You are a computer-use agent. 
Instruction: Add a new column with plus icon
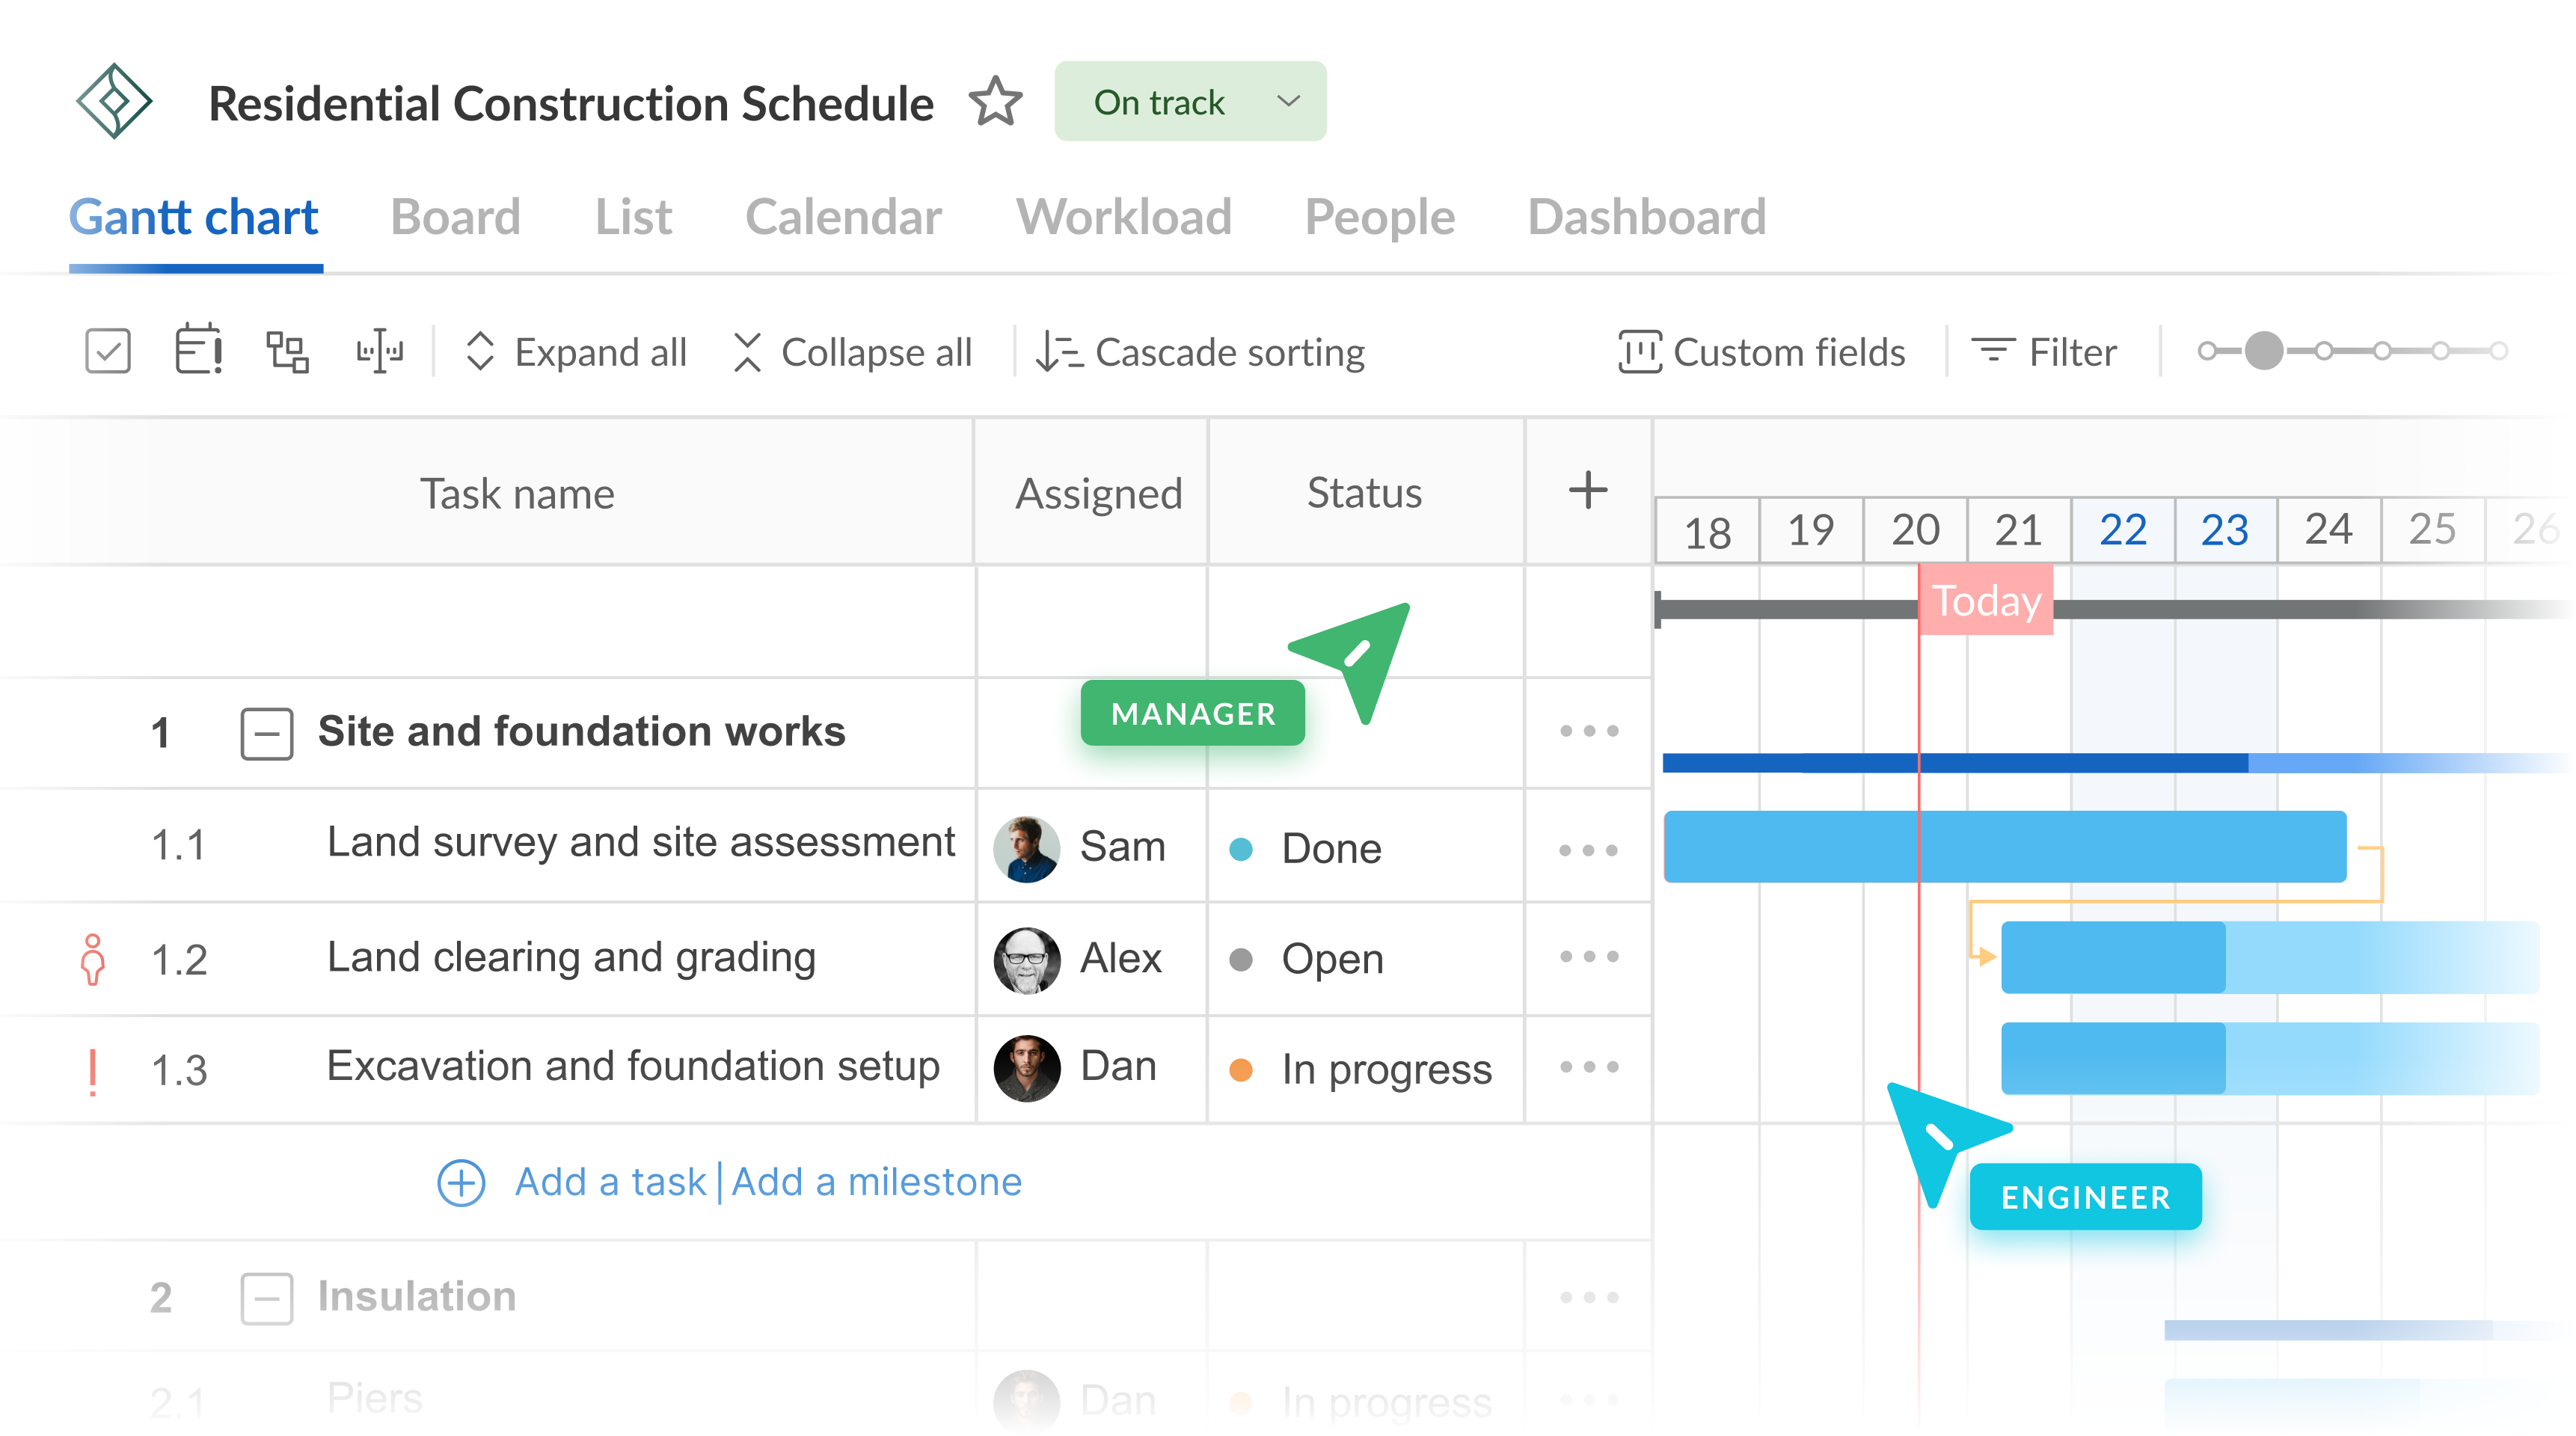(x=1587, y=491)
